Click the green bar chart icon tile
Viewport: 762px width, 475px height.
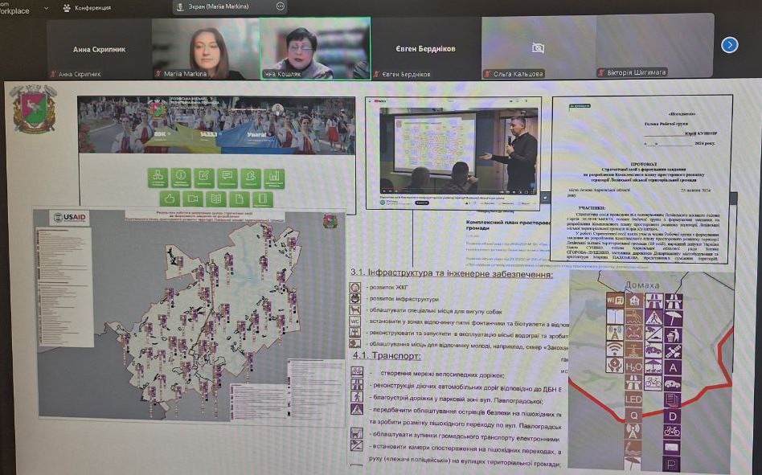(x=274, y=178)
